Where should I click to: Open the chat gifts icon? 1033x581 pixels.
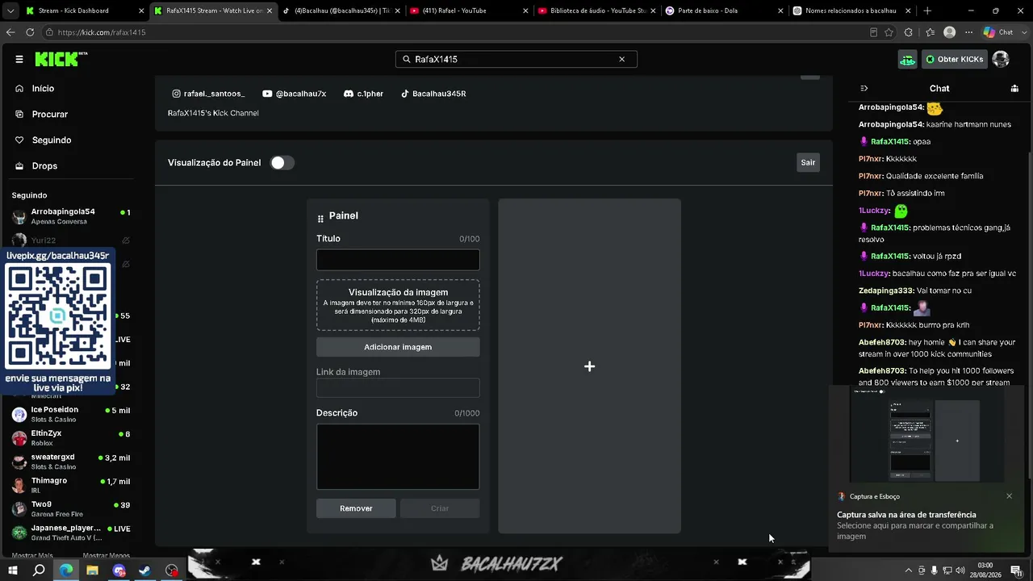pos(1014,89)
